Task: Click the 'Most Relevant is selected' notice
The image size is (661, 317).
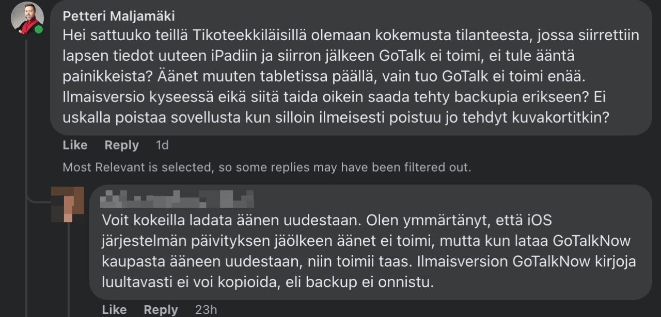Action: 266,167
